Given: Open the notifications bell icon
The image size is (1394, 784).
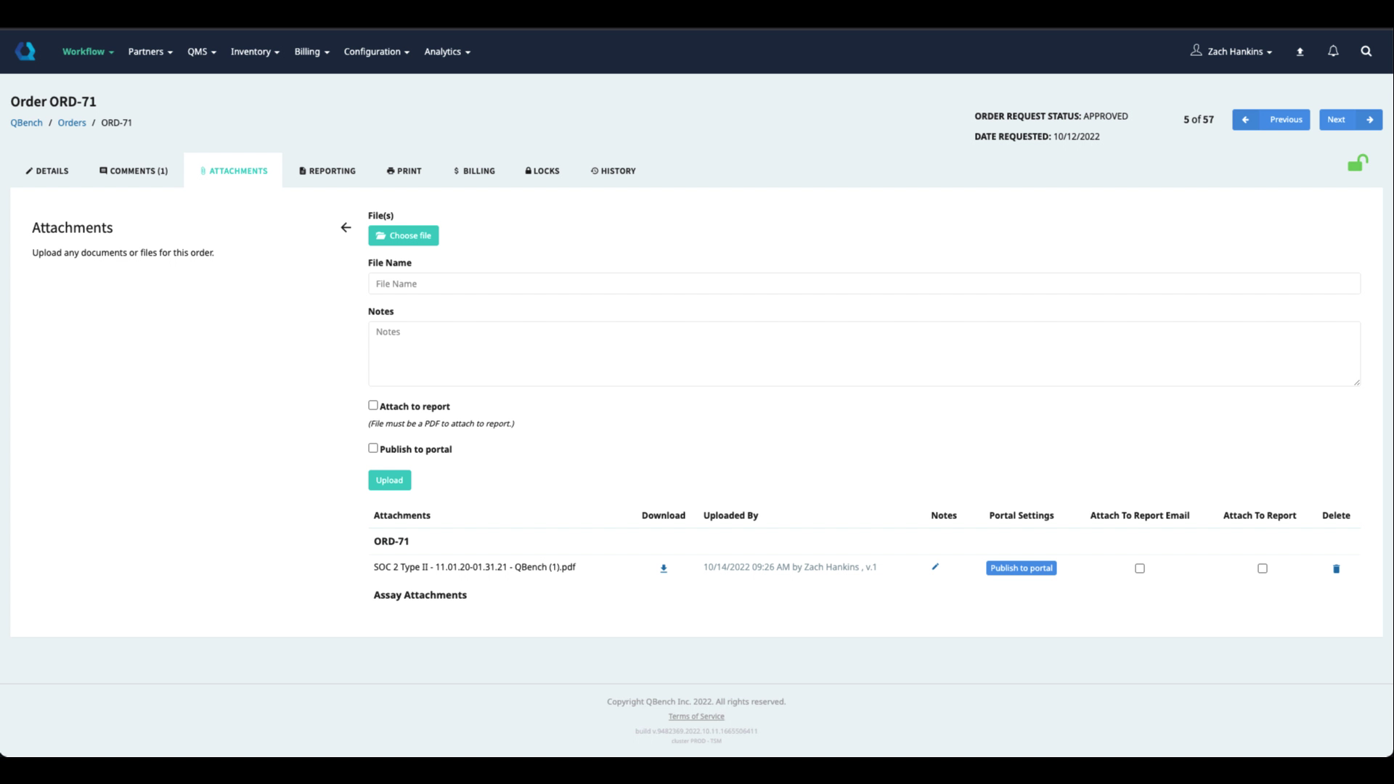Looking at the screenshot, I should (x=1333, y=51).
